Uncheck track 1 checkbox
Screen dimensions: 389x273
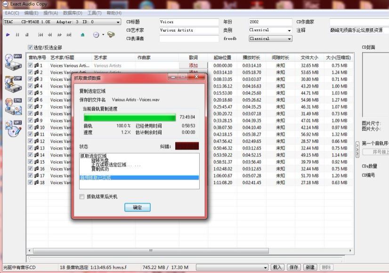[30, 65]
